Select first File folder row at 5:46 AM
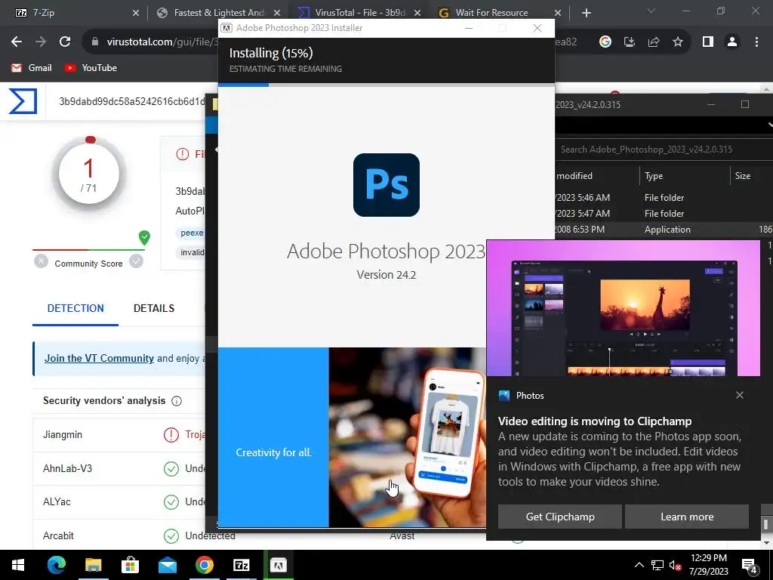The image size is (773, 580). pyautogui.click(x=664, y=198)
